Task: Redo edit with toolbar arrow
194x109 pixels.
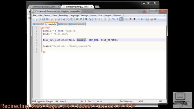Action: [x=81, y=19]
